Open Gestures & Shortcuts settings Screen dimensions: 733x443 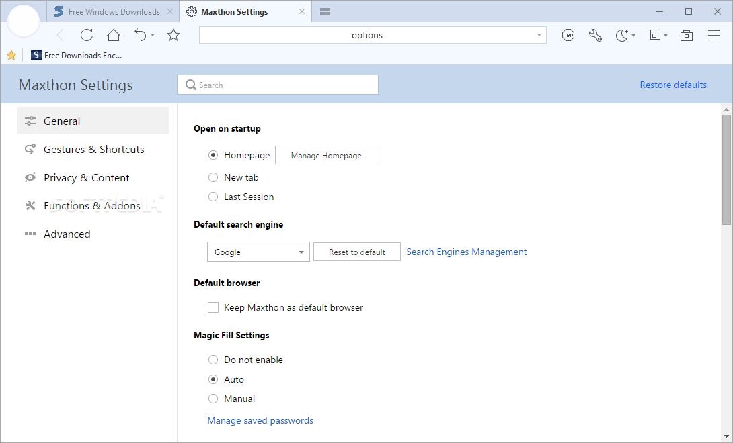(x=93, y=150)
